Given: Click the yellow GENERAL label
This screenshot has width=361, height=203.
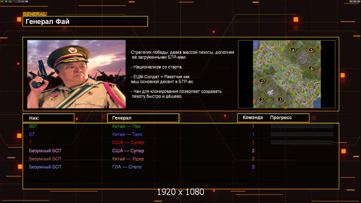Looking at the screenshot, I should pyautogui.click(x=35, y=14).
